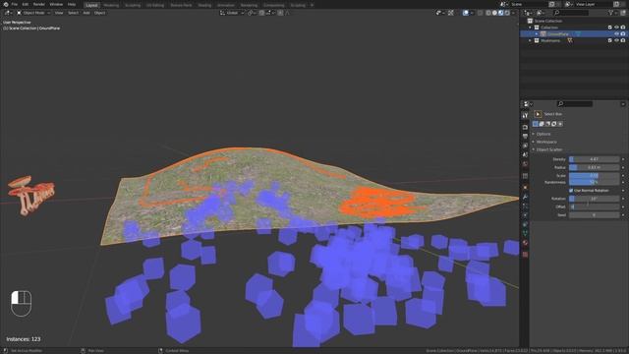This screenshot has height=354, width=629.
Task: Toggle Collection exclude-from-view-layer checkbox
Action: coord(610,28)
